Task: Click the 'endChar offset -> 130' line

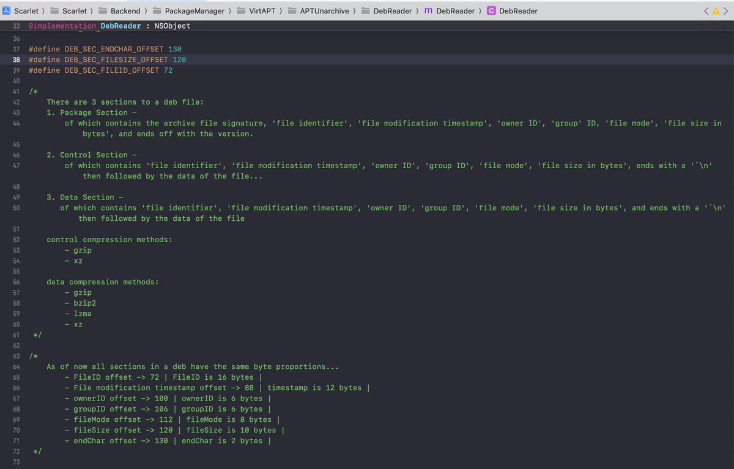Action: [x=168, y=441]
